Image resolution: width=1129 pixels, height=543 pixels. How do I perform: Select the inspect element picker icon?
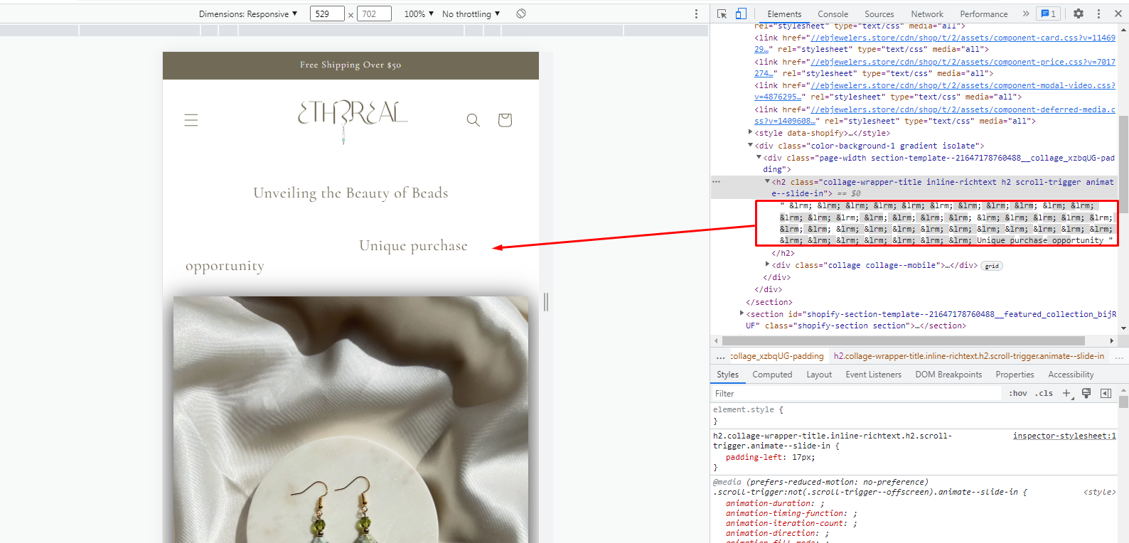(722, 14)
